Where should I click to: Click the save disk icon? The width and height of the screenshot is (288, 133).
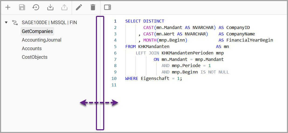coord(22,7)
